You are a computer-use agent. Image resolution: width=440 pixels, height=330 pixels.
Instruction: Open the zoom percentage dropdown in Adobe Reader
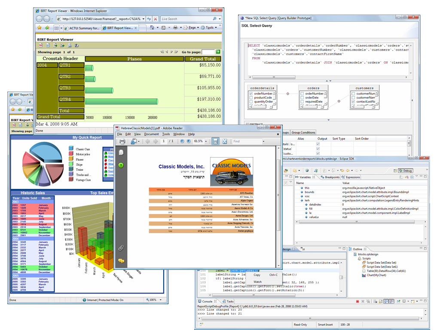point(205,141)
